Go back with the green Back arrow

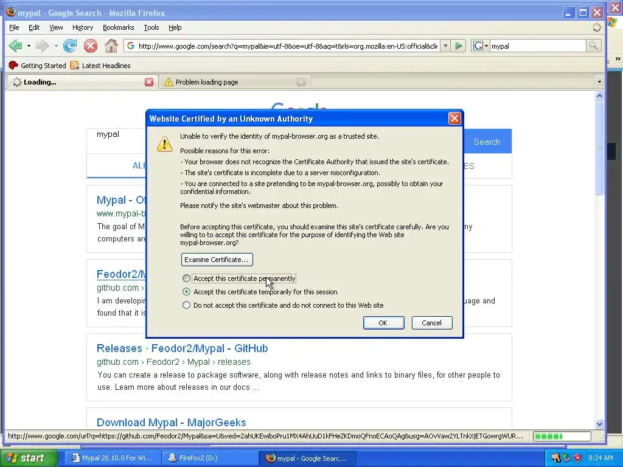click(15, 46)
